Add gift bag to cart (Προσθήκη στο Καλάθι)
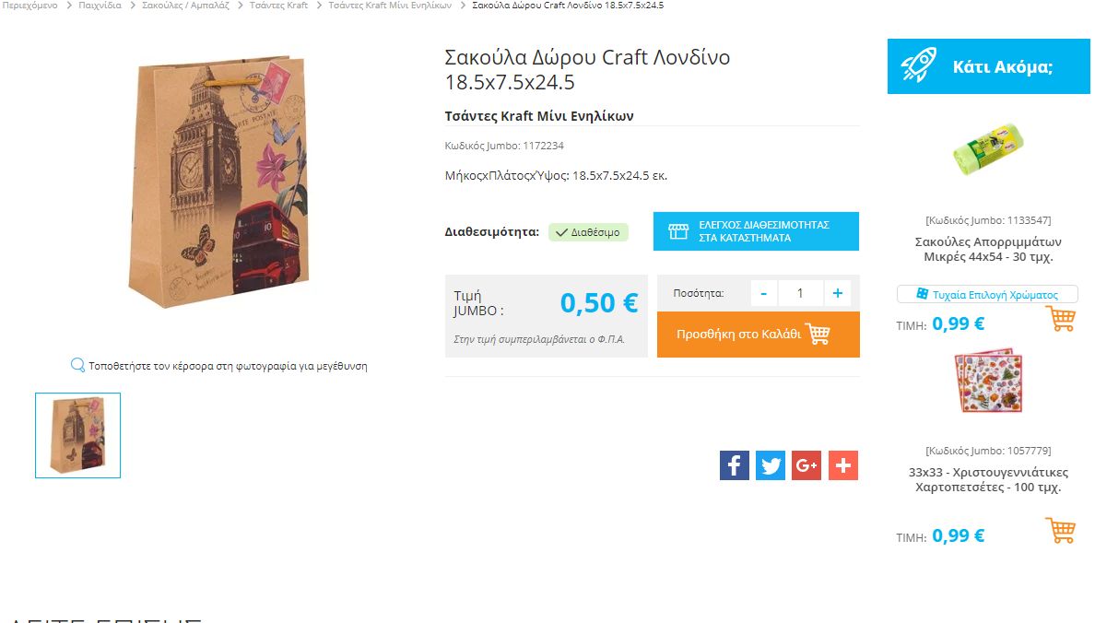Image resolution: width=1095 pixels, height=623 pixels. tap(759, 335)
